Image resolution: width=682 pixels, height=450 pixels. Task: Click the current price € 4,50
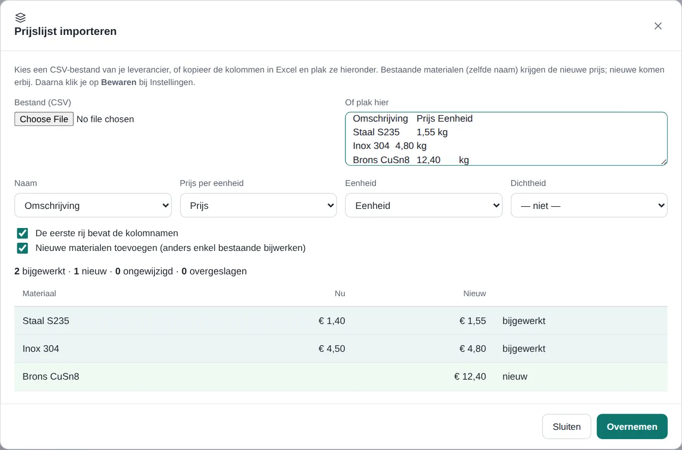tap(332, 349)
